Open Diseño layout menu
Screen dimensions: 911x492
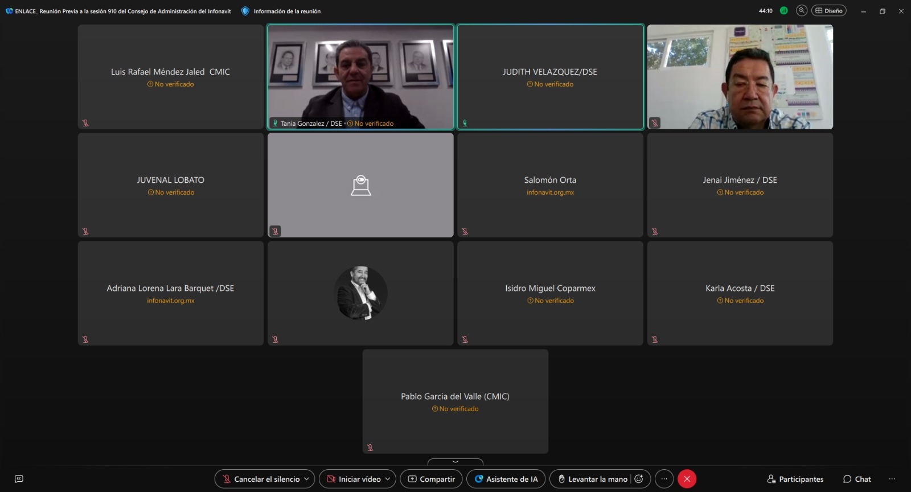829,11
